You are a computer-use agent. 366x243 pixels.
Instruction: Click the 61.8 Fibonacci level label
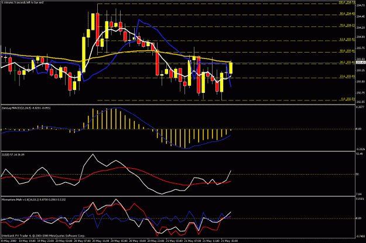point(347,40)
